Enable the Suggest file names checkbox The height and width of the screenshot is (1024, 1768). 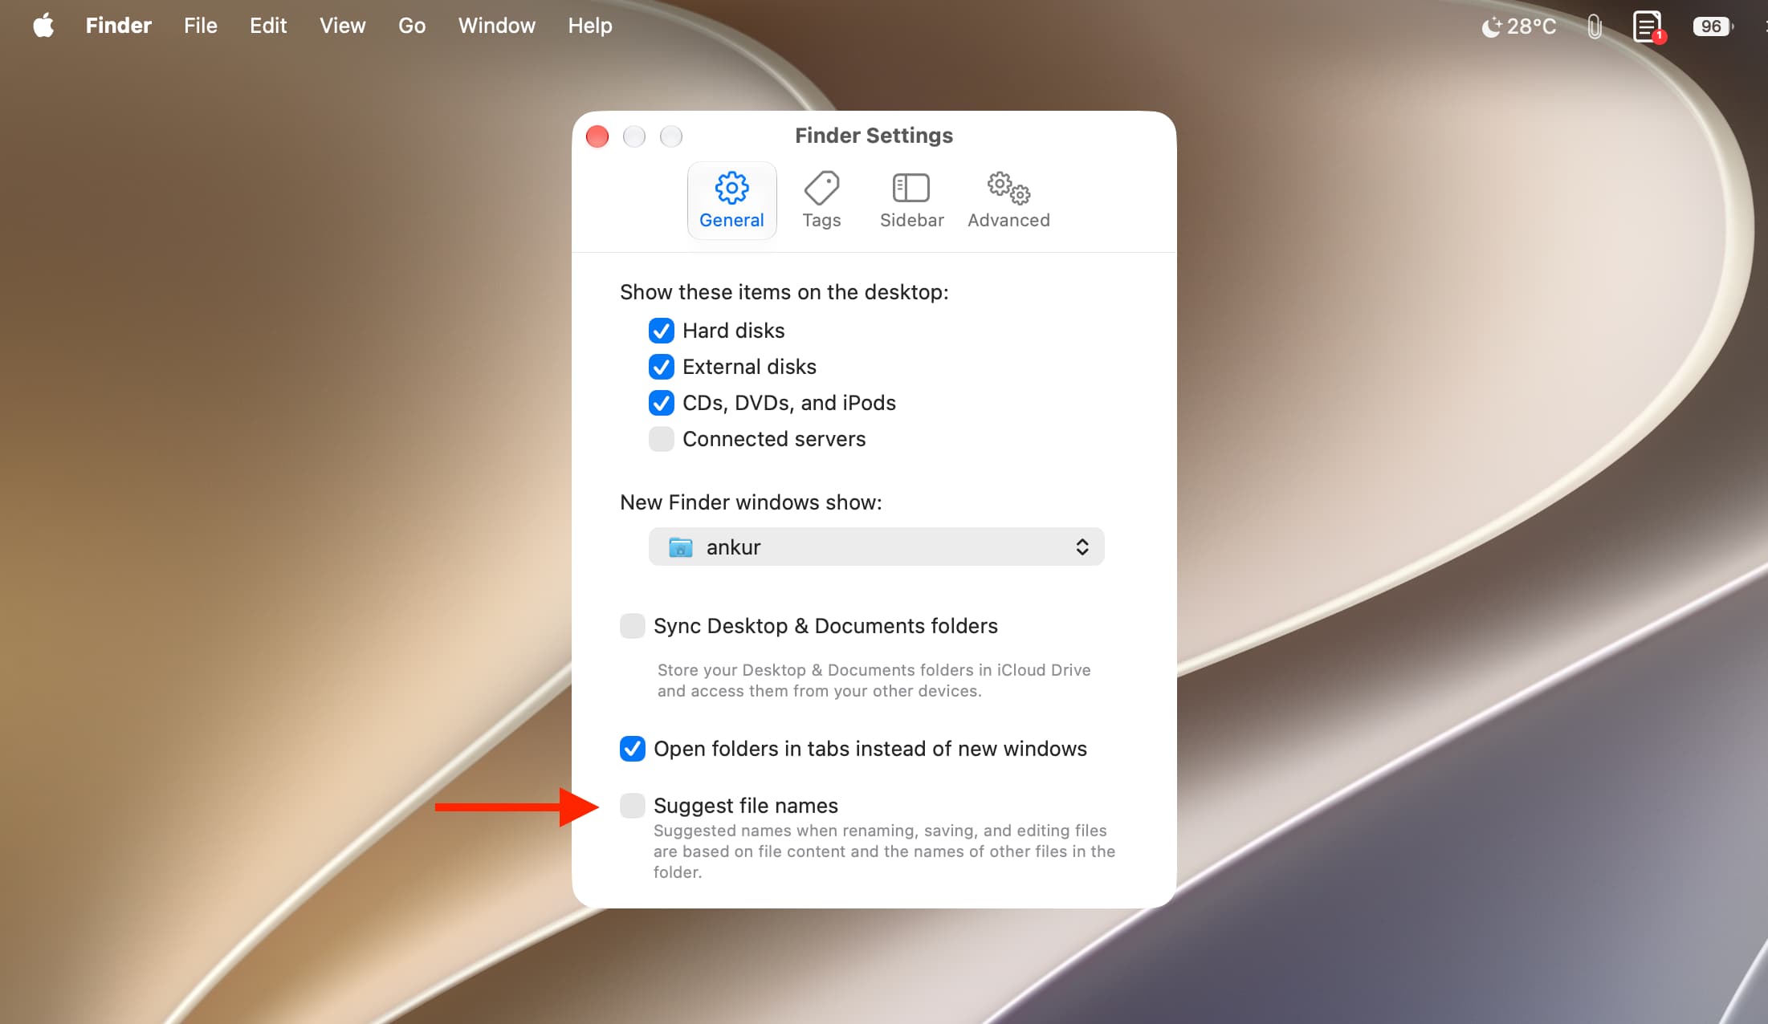click(x=633, y=806)
